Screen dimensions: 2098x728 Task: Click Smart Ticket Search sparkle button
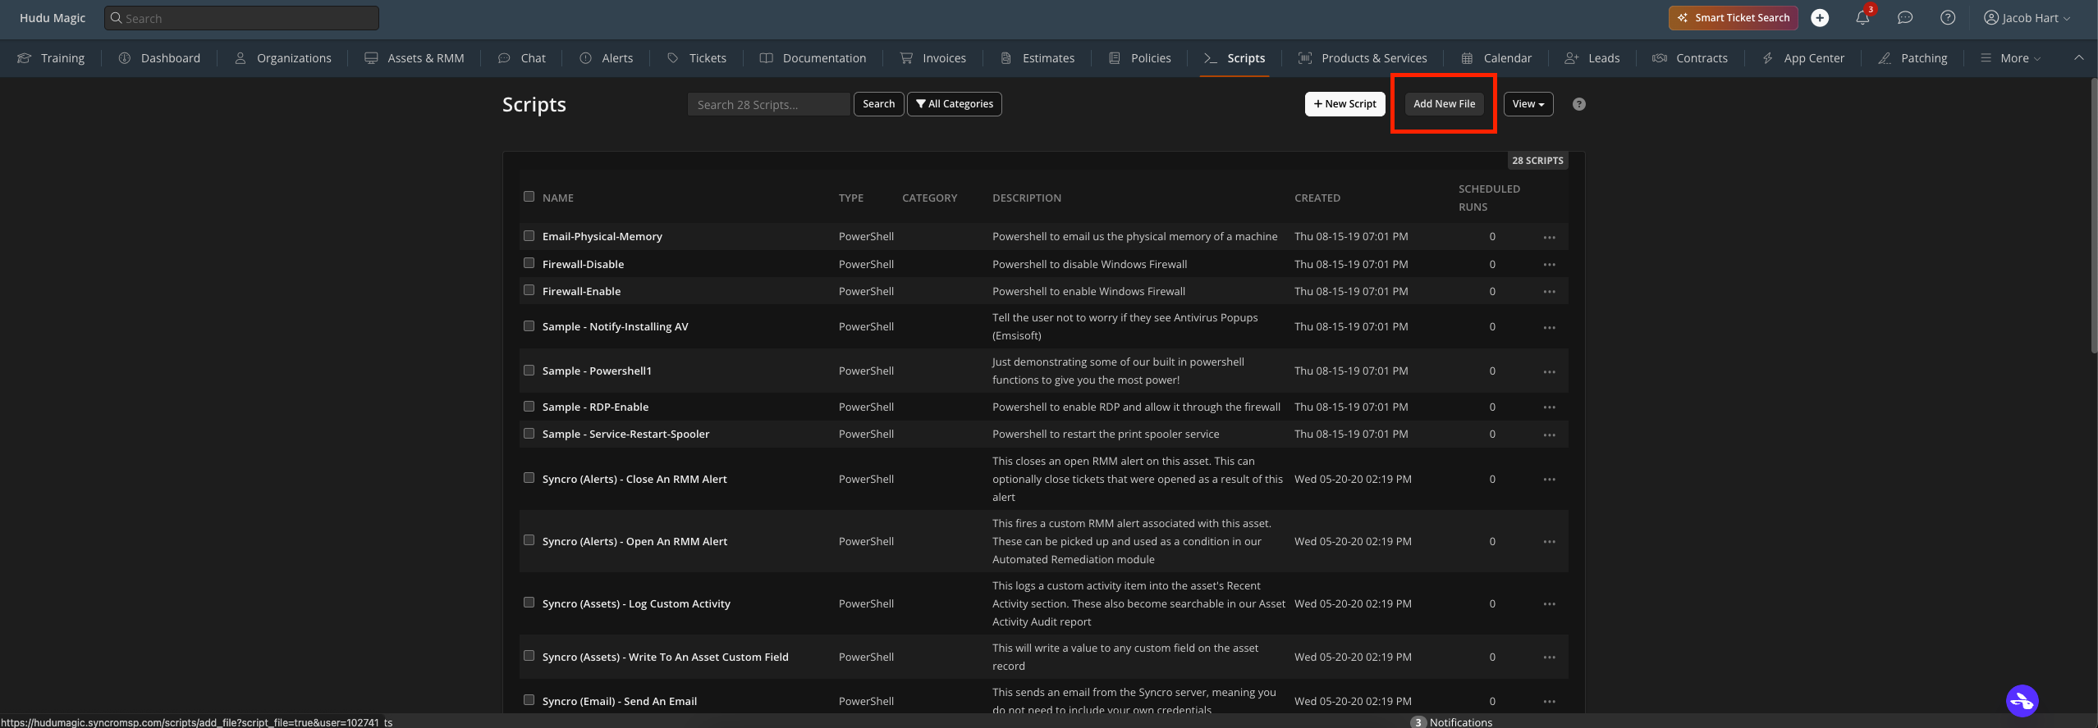click(1733, 18)
